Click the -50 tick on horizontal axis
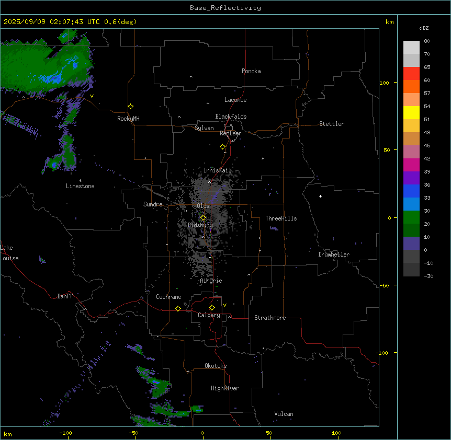Viewport: 451px width, 440px height. click(133, 433)
